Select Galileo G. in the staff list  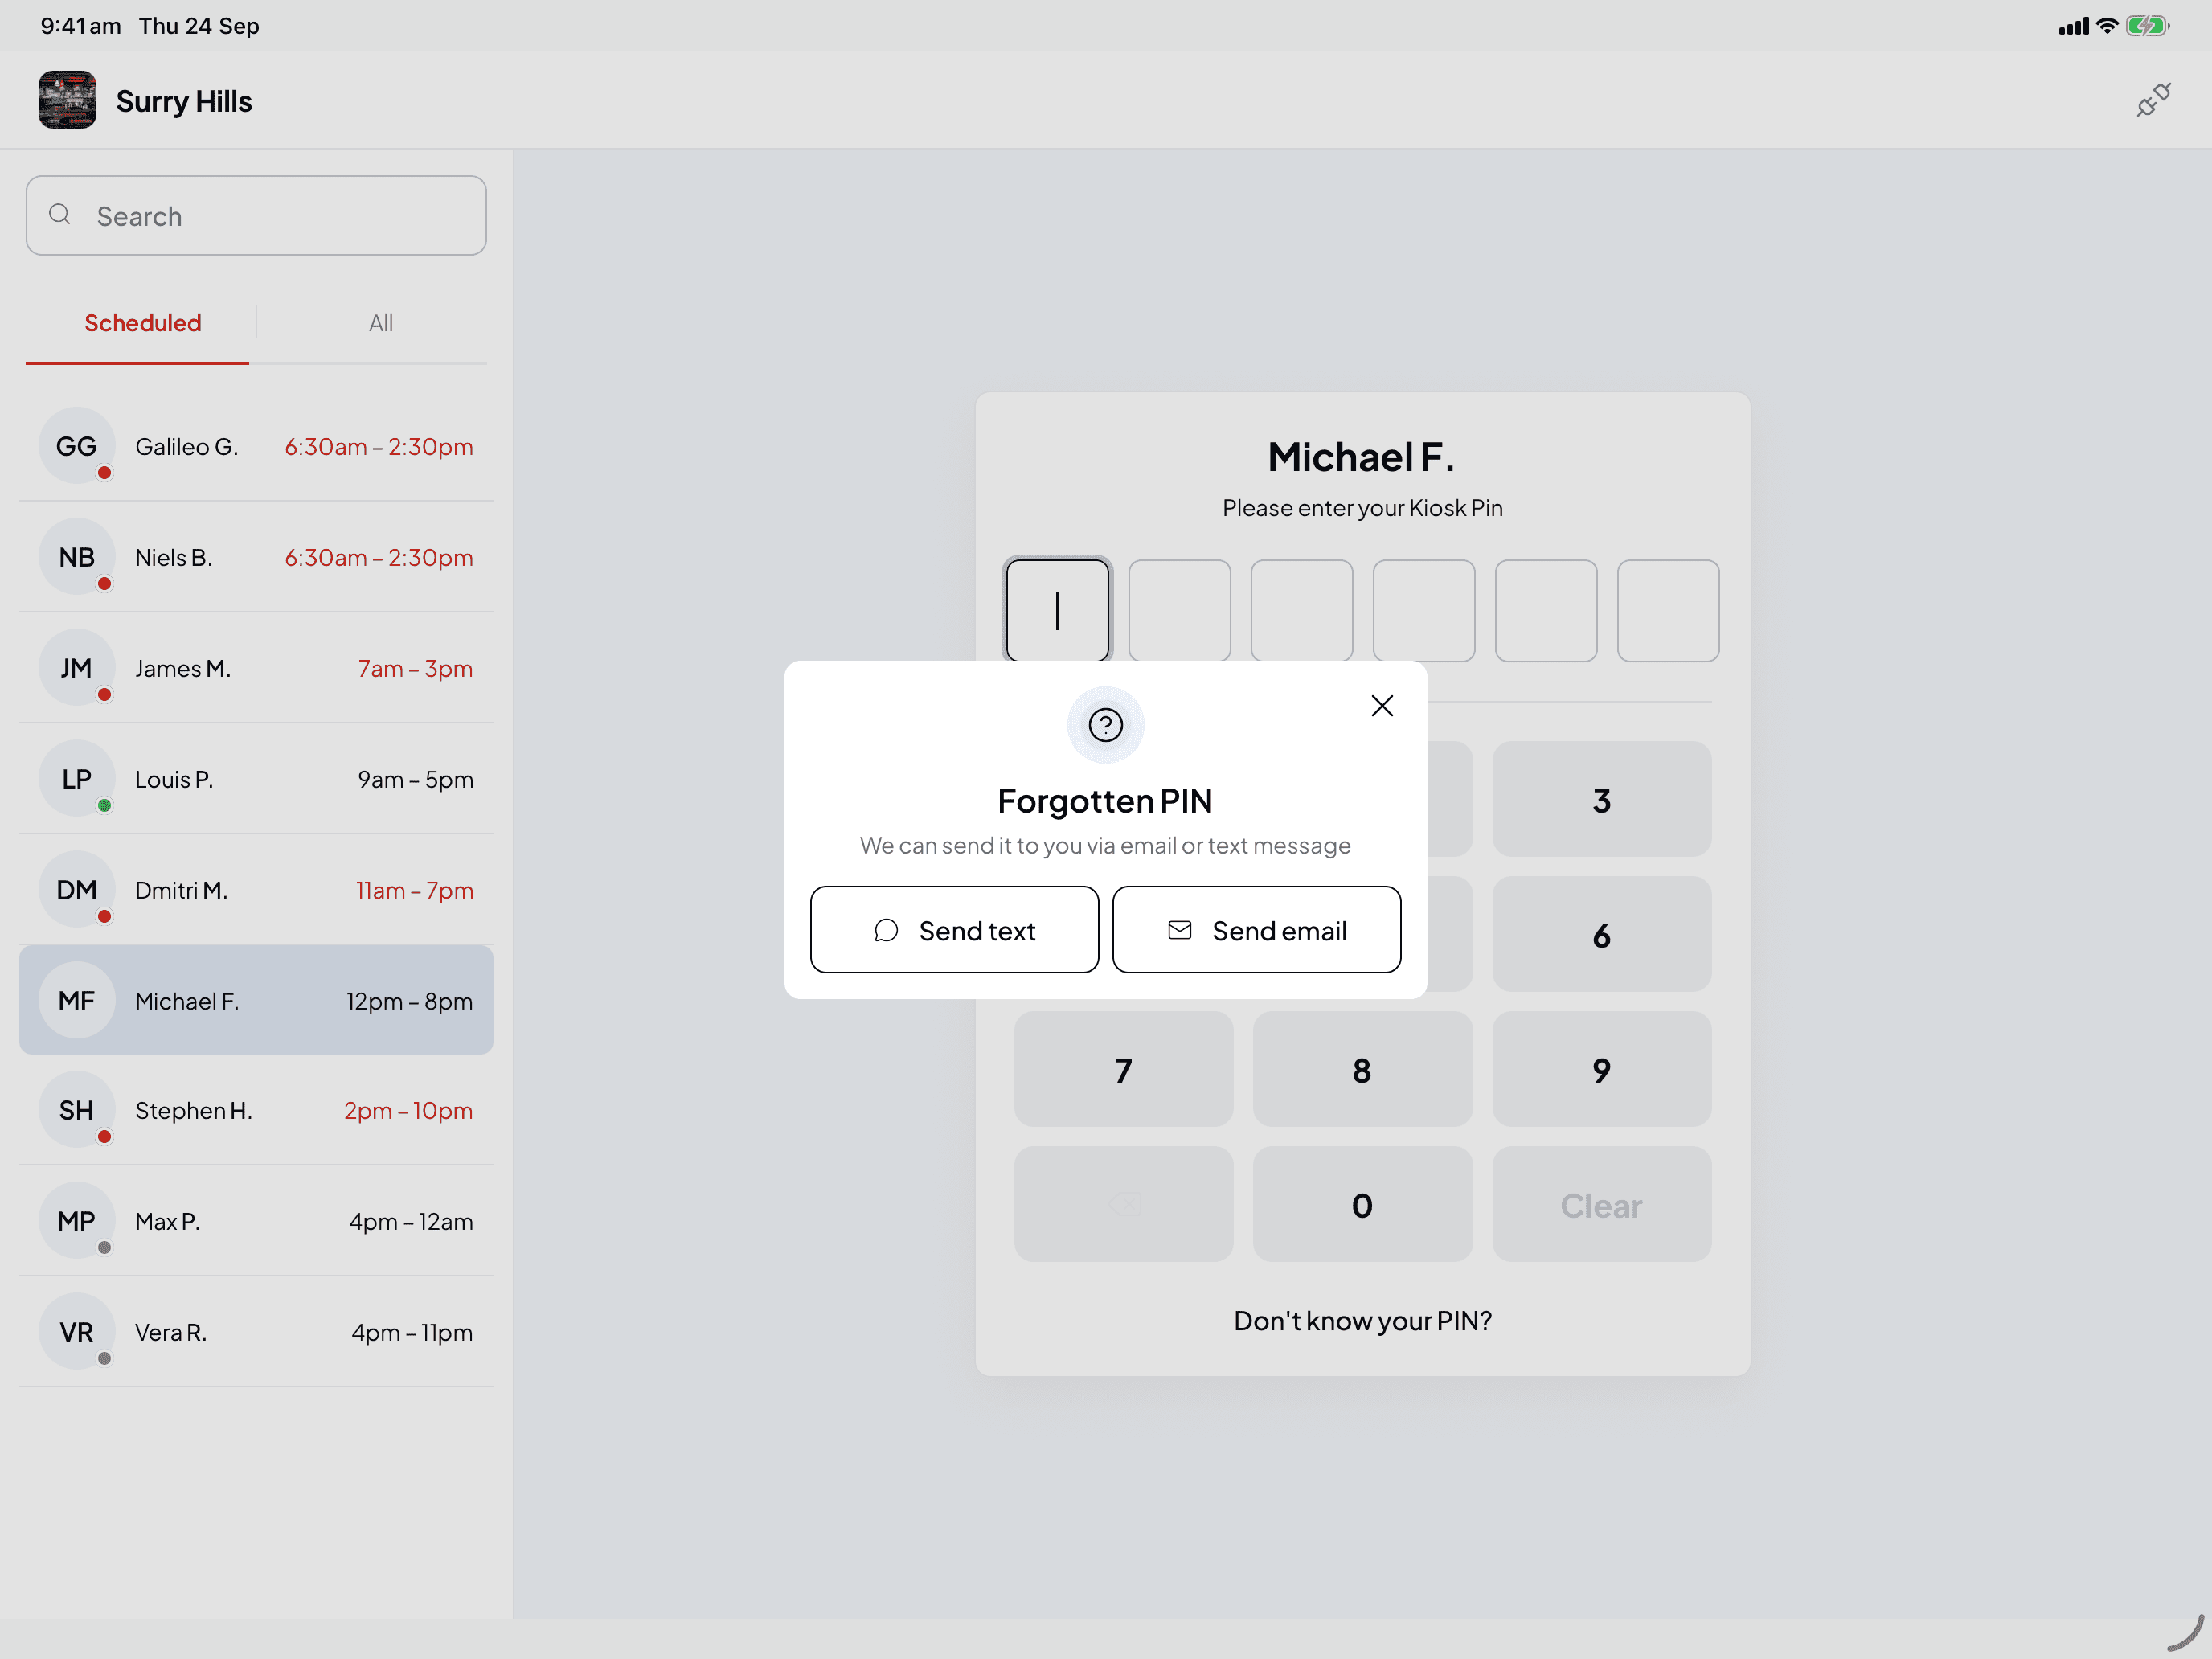pos(256,446)
